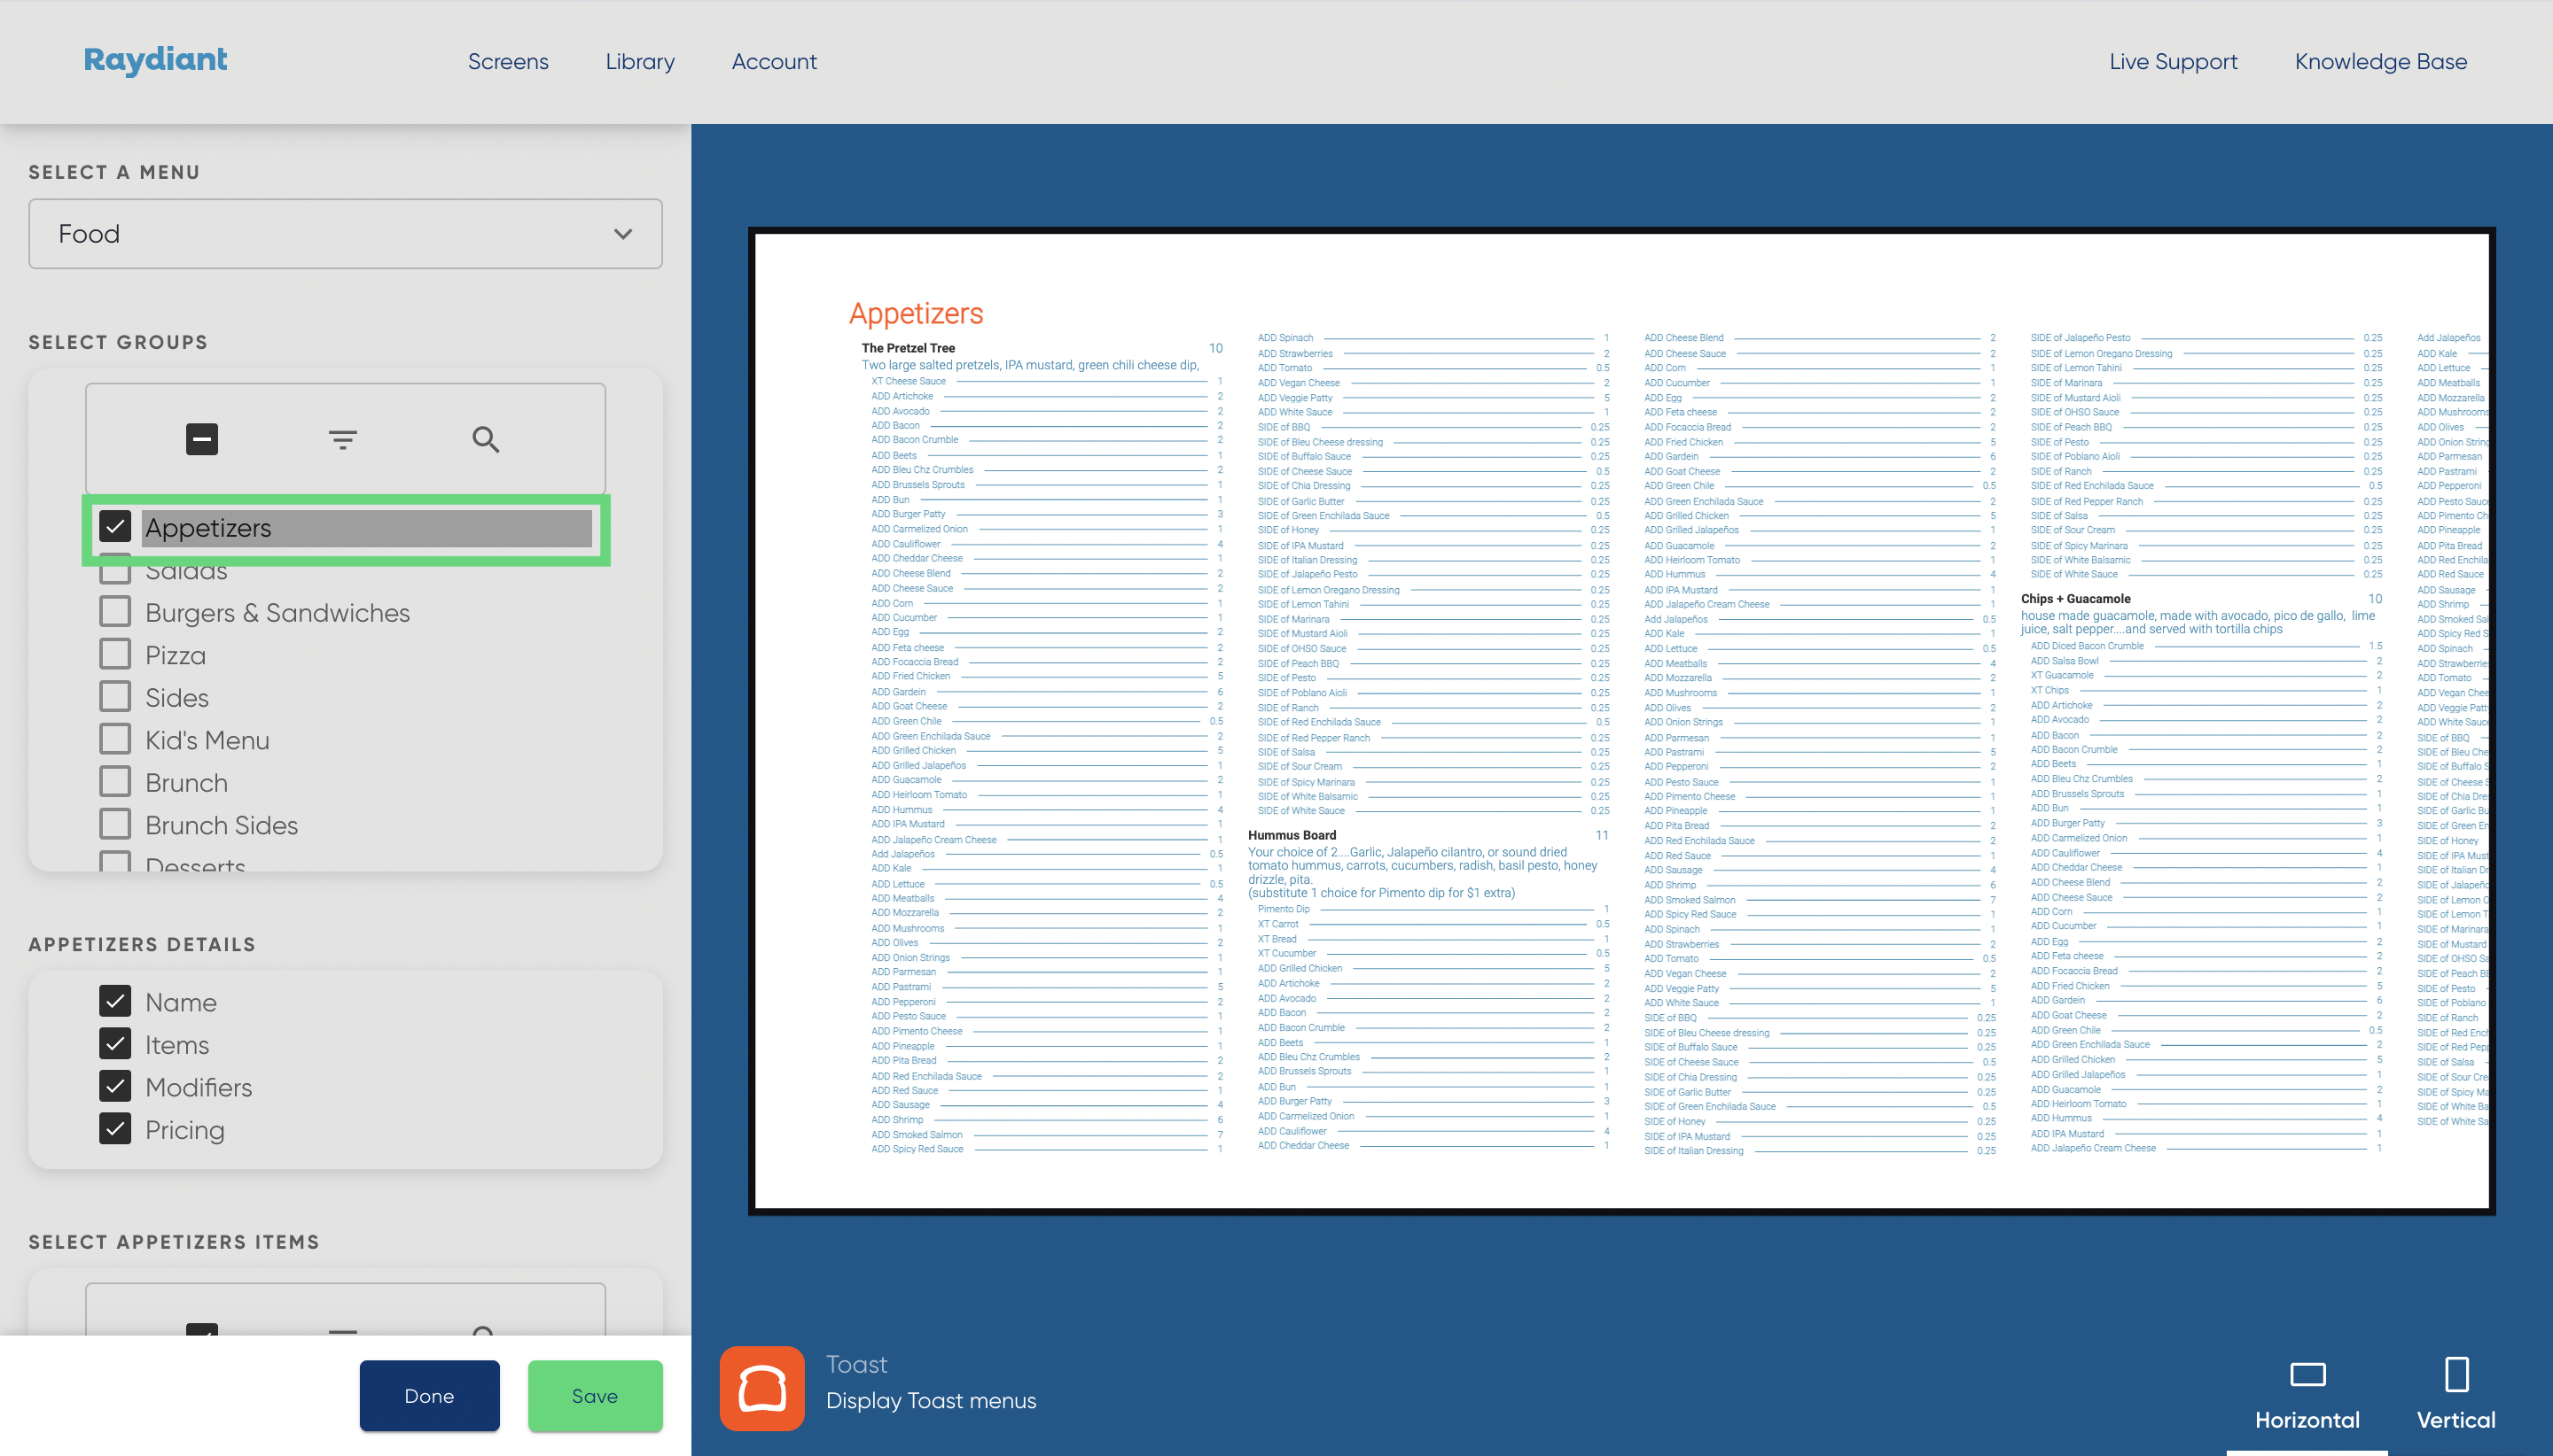2553x1456 pixels.
Task: Switch to Horizontal orientation icon
Action: coord(2306,1376)
